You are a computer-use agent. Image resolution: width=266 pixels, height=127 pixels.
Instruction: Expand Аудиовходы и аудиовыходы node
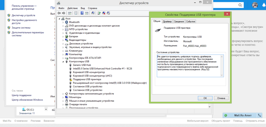(63, 33)
